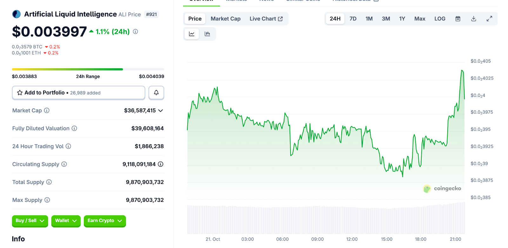Expand chart to fullscreen
Viewport: 508px width, 248px height.
pos(489,19)
